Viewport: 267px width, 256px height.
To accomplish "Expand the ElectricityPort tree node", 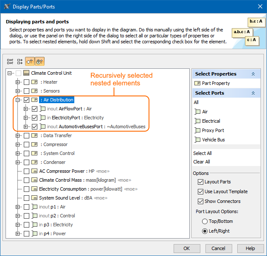I will tap(26, 118).
